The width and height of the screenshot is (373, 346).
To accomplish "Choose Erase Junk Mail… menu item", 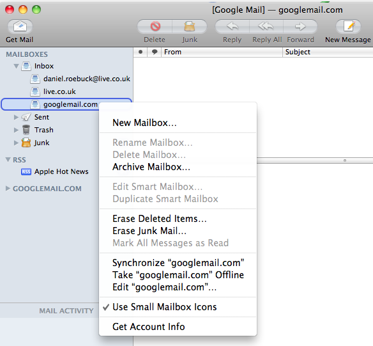I will (x=178, y=231).
